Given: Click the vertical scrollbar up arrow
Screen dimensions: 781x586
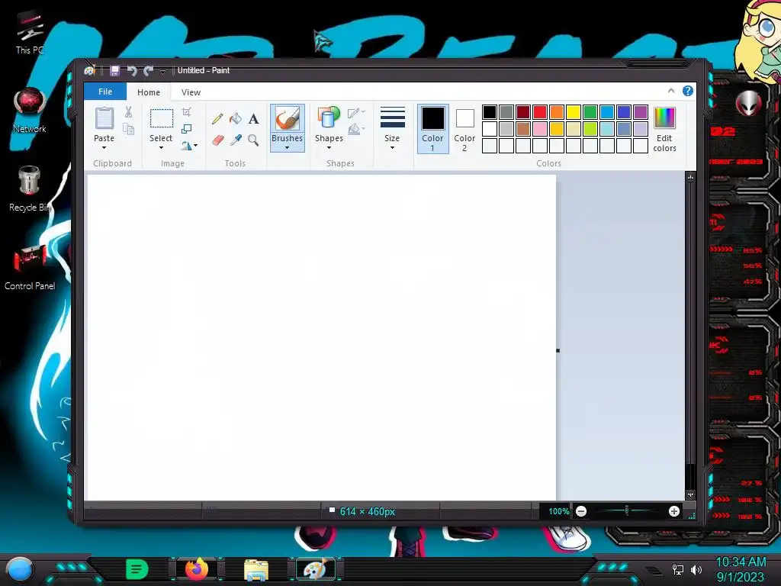Looking at the screenshot, I should 690,177.
